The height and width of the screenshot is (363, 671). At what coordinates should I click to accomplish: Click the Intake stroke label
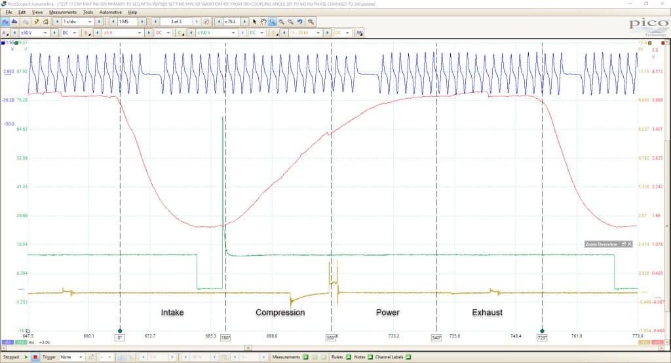pyautogui.click(x=172, y=313)
